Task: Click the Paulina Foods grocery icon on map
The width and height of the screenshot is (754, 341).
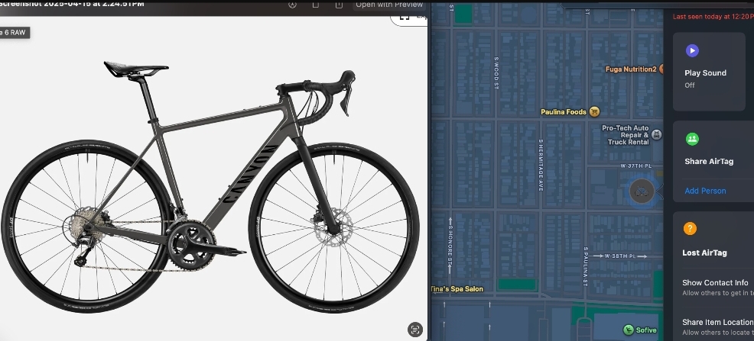Action: pyautogui.click(x=594, y=111)
